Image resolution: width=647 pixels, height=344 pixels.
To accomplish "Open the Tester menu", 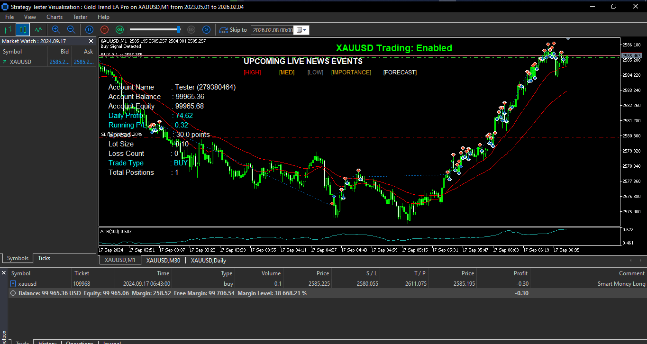I will pos(80,17).
